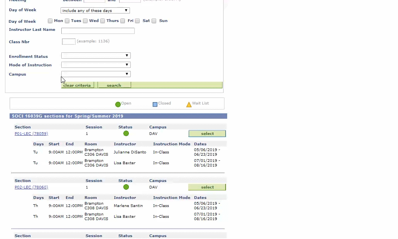The width and height of the screenshot is (398, 239).
Task: Click the green Open legend icon
Action: [x=118, y=104]
